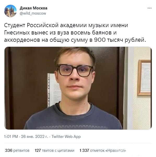Click the sweater pattern in the photo
156x157 pixels.
(72, 127)
